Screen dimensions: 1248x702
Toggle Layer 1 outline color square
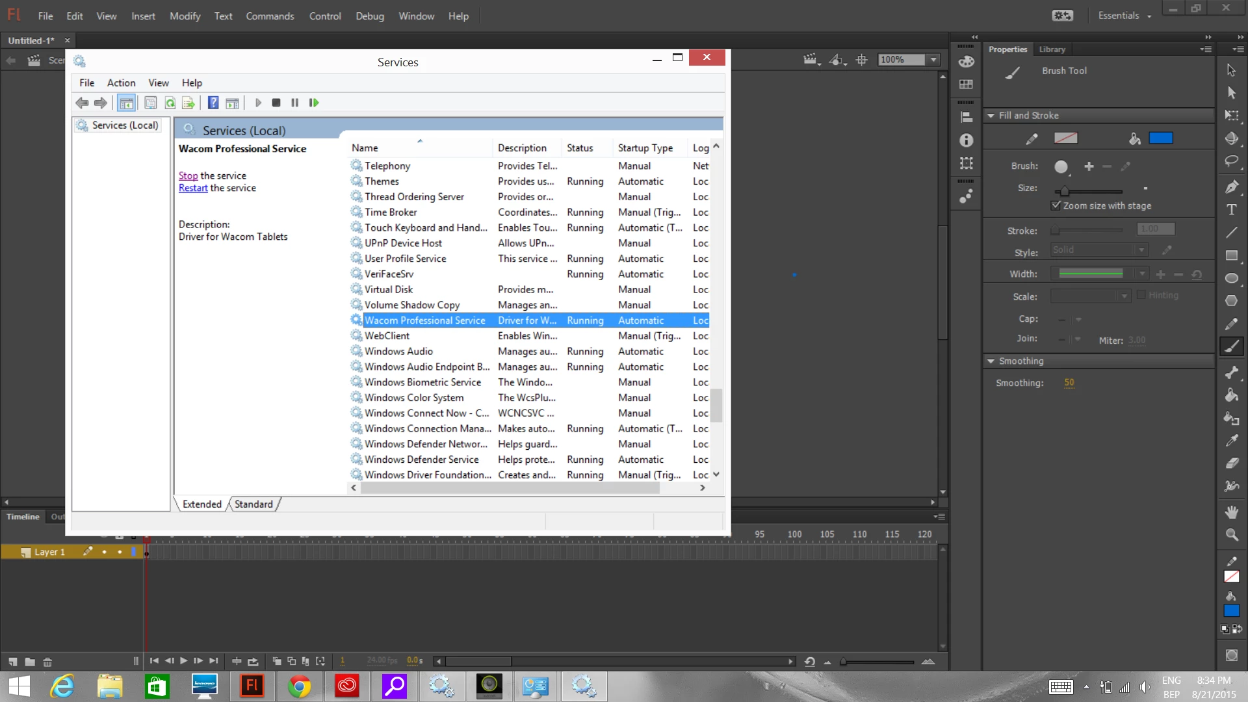click(x=134, y=552)
